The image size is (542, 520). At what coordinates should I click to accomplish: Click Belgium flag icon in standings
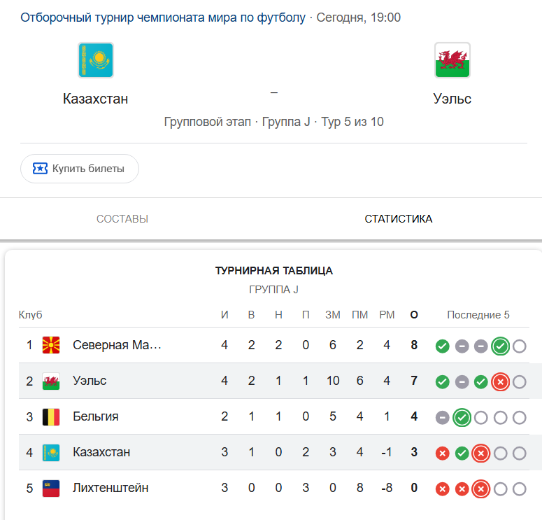click(51, 416)
